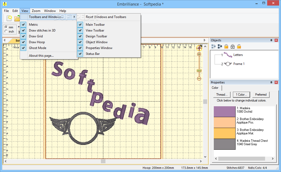Toggle Object Window visibility

tap(109, 42)
